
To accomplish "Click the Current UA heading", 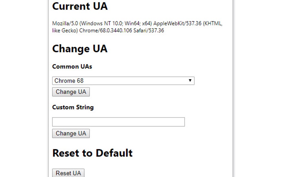I will 80,6.
